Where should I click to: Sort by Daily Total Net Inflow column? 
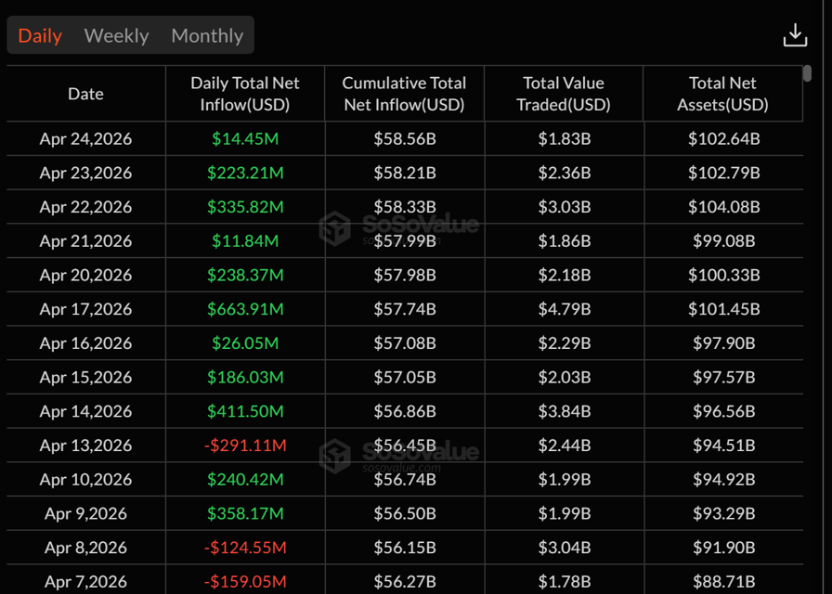(x=244, y=93)
